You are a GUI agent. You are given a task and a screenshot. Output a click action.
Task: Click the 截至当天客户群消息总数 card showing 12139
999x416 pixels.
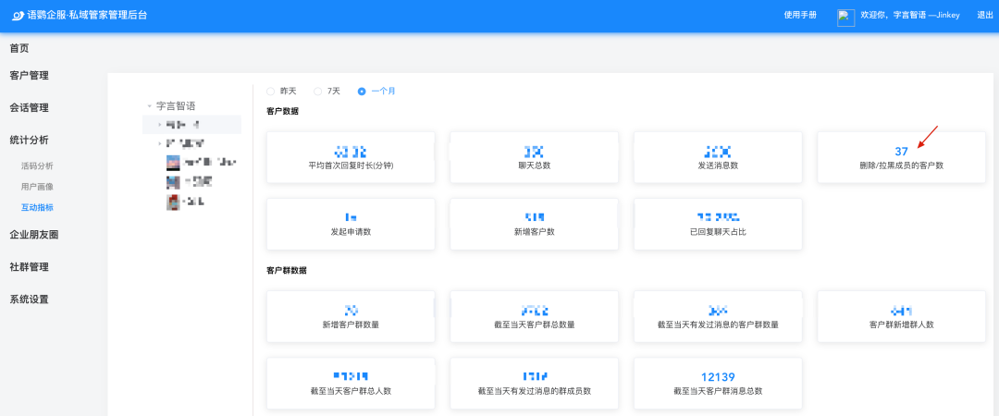(x=718, y=384)
